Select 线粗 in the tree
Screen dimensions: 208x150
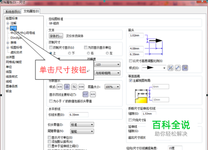tap(9, 81)
